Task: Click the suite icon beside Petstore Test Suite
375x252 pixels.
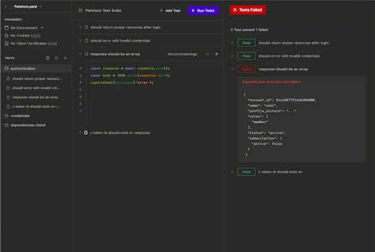Action: 80,11
